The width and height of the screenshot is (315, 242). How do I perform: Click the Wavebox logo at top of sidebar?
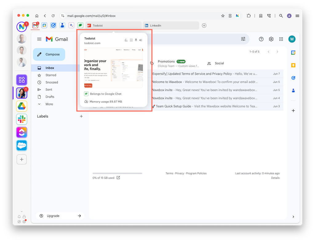tap(22, 27)
